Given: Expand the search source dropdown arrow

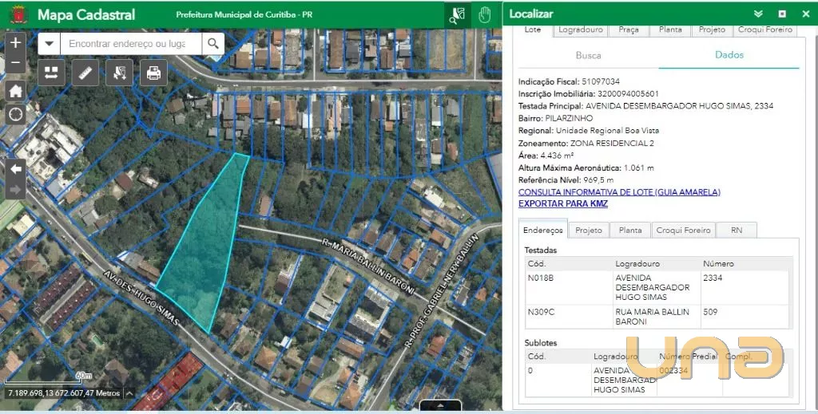Looking at the screenshot, I should (50, 44).
